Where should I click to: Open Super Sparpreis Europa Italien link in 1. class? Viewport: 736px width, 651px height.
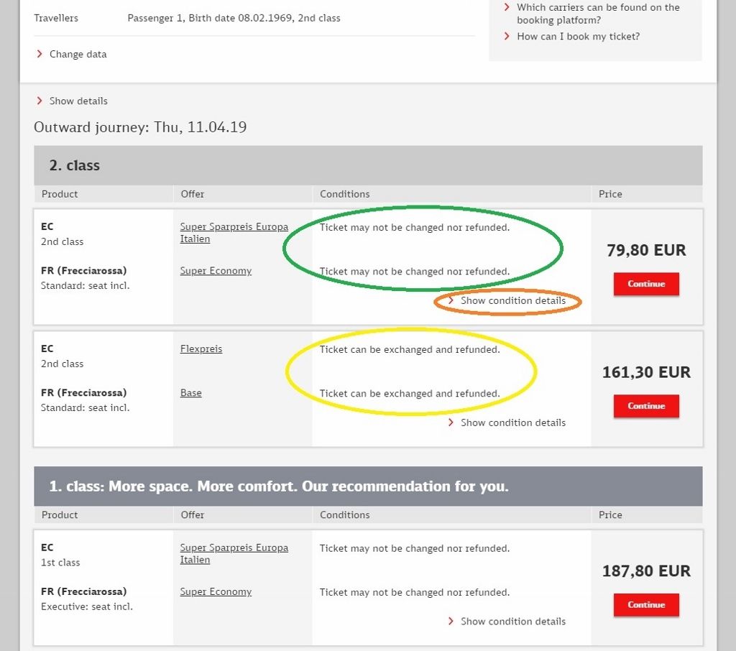pos(234,553)
